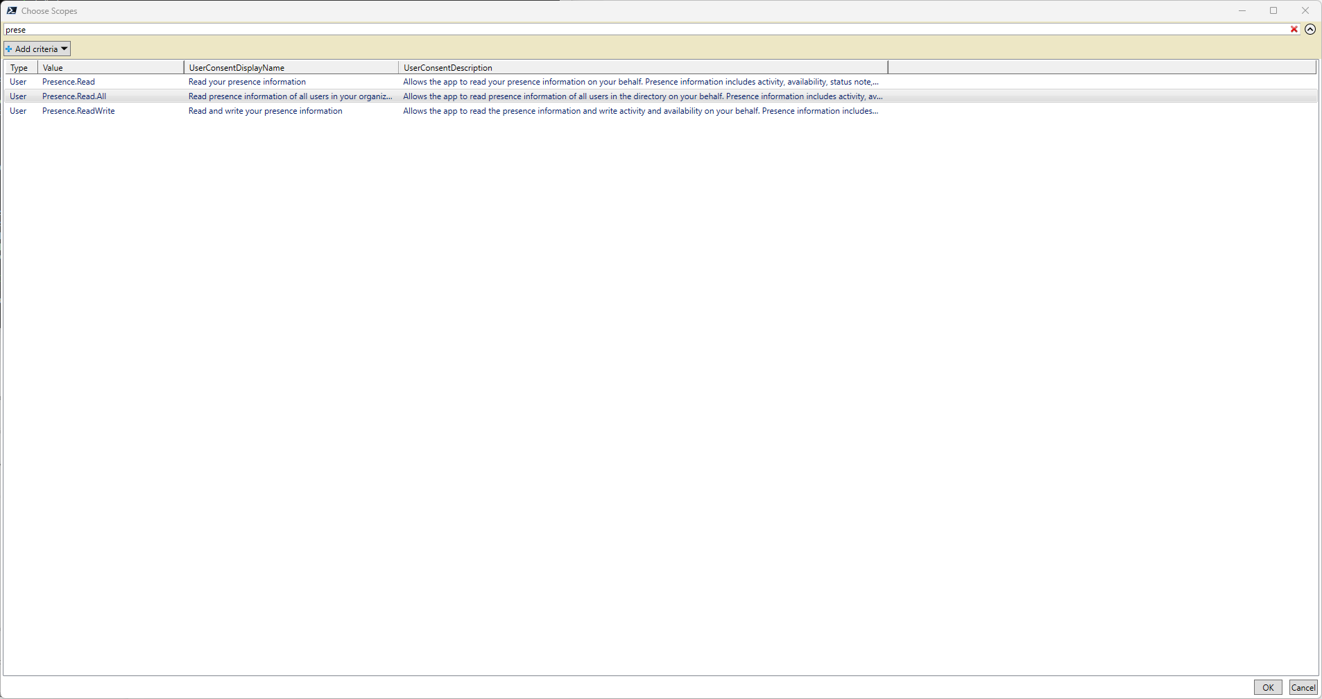Confirm selection with the OK button
1322x699 pixels.
coord(1267,687)
